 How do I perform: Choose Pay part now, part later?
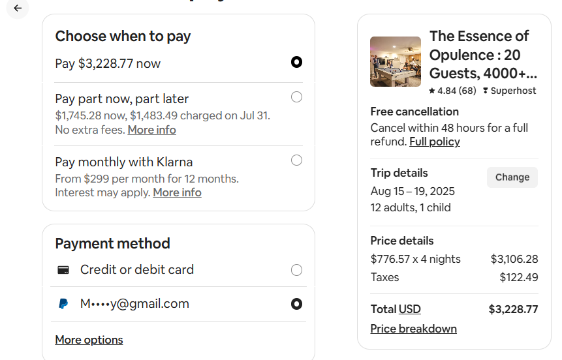click(x=296, y=97)
